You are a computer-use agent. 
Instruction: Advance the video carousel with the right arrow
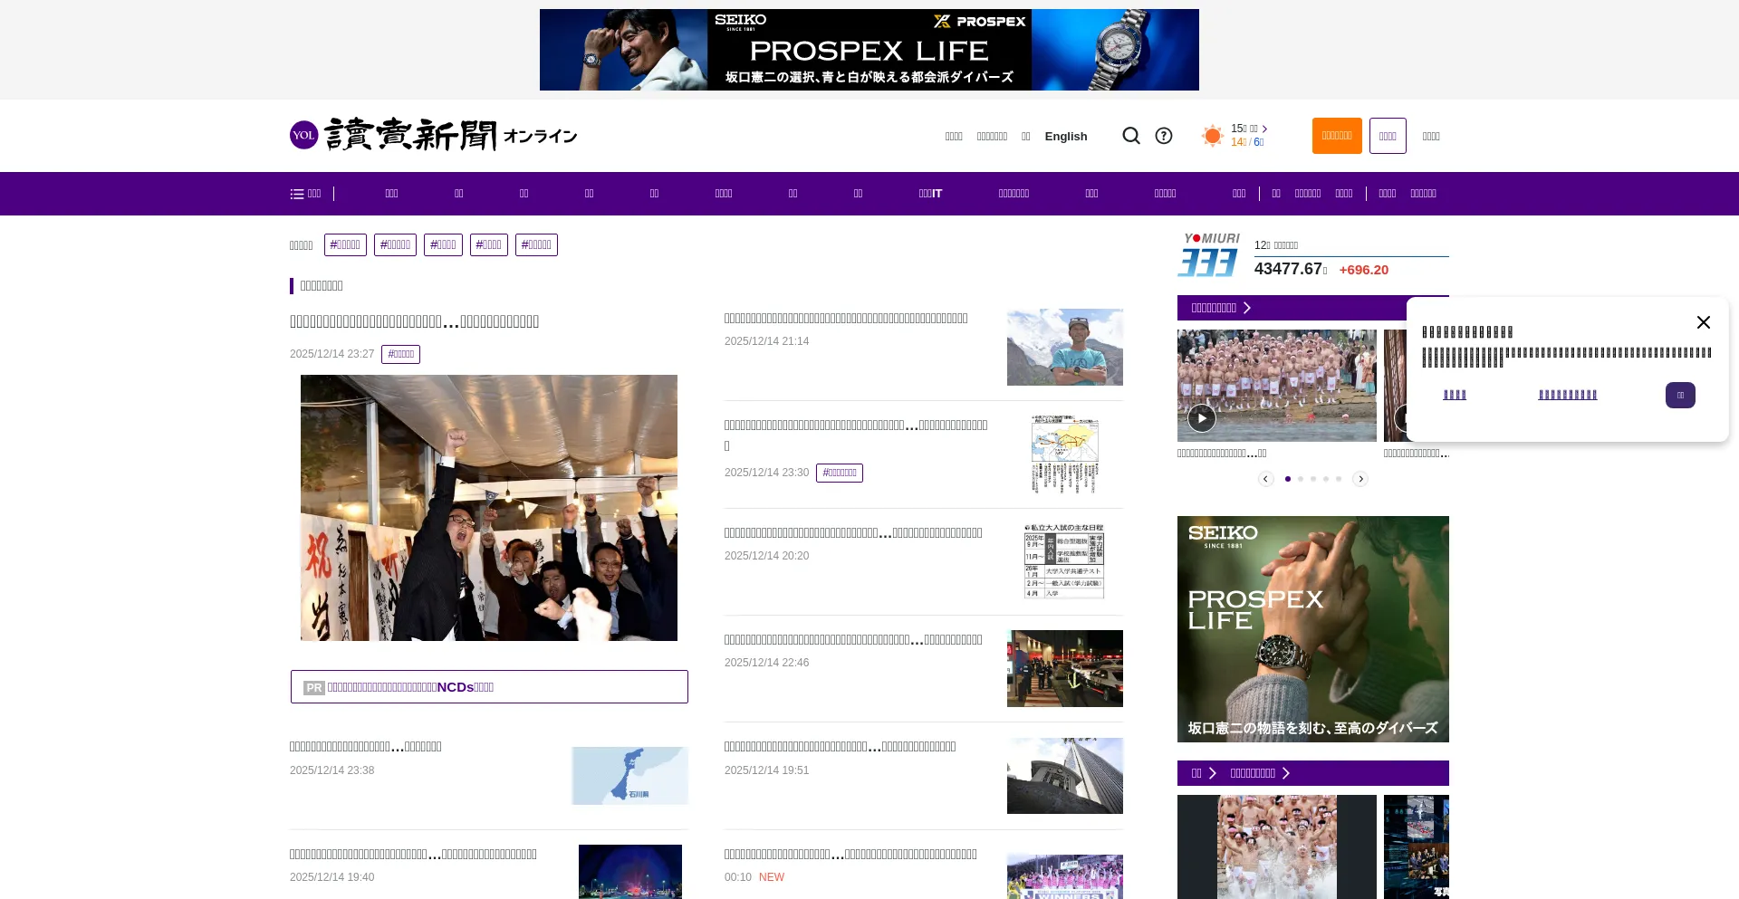tap(1360, 478)
